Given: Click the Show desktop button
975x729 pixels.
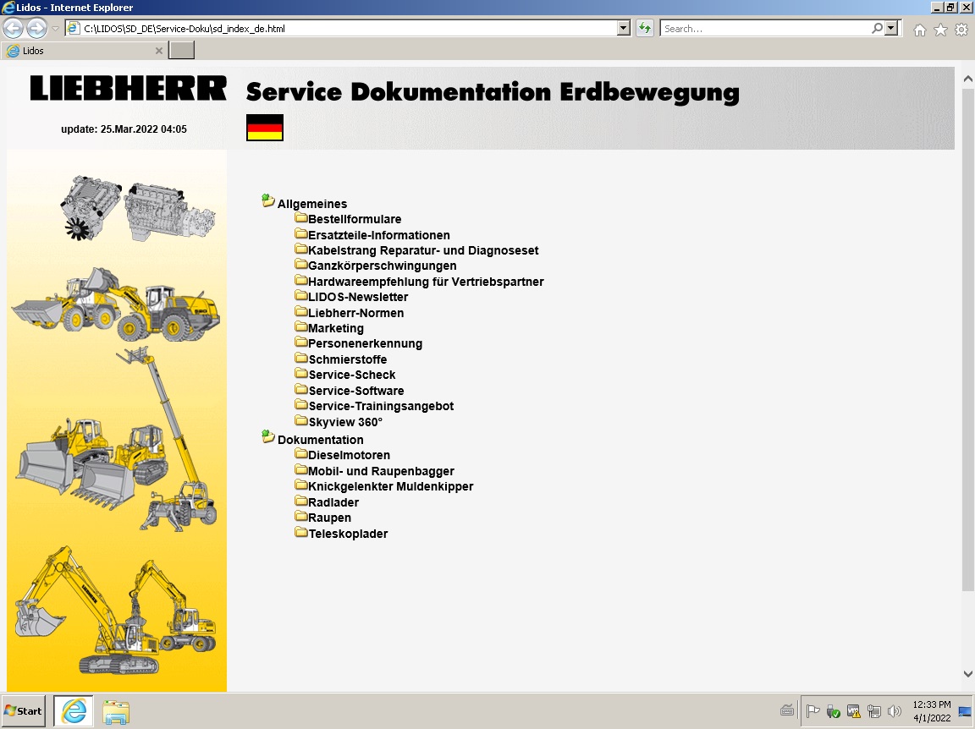Looking at the screenshot, I should pos(966,711).
